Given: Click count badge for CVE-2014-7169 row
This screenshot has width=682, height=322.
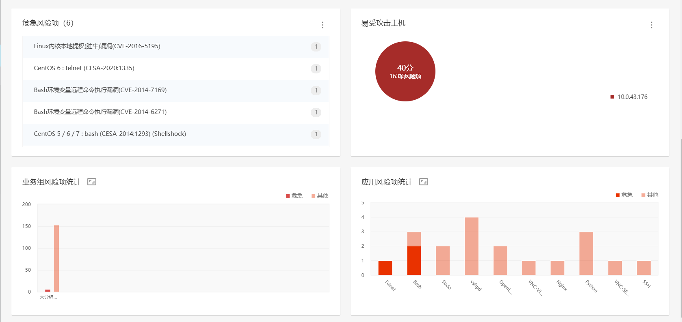Looking at the screenshot, I should (316, 90).
